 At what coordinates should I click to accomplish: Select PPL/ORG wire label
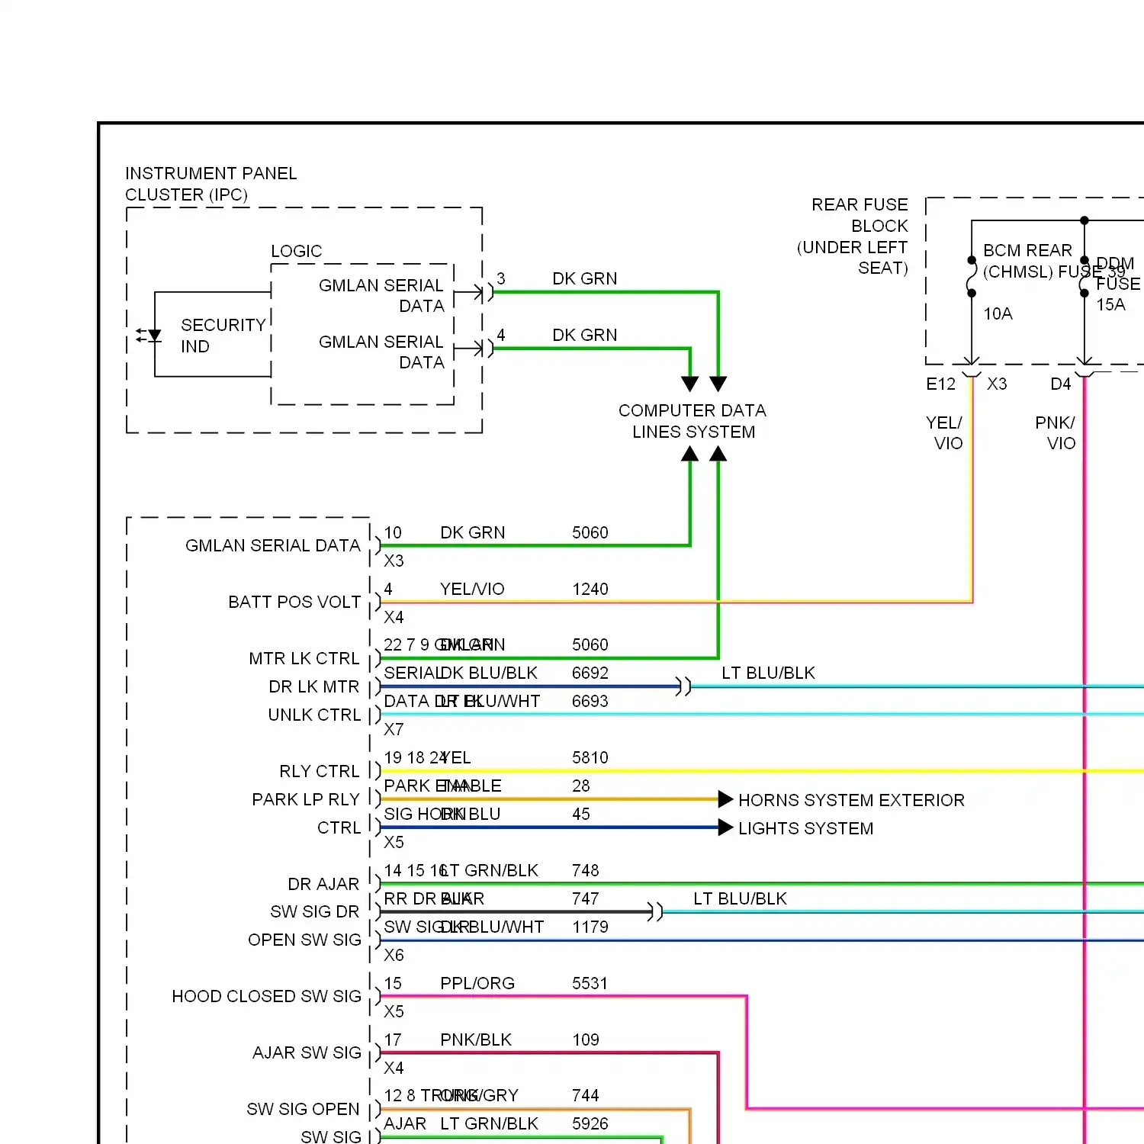point(477,983)
